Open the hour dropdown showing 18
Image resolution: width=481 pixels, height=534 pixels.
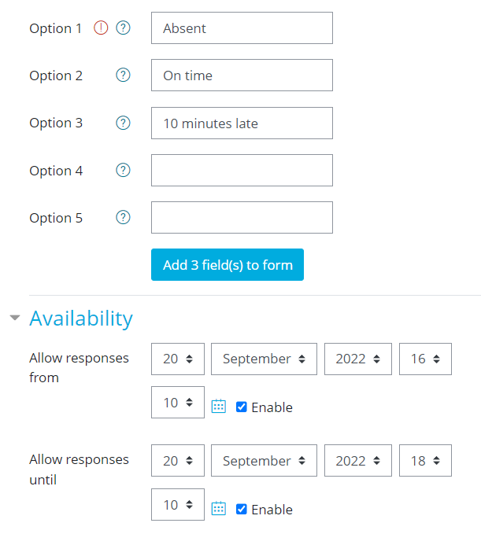(x=425, y=461)
